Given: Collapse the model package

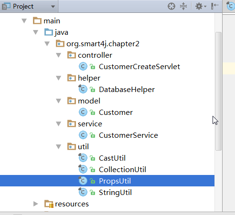Looking at the screenshot, I should click(58, 101).
